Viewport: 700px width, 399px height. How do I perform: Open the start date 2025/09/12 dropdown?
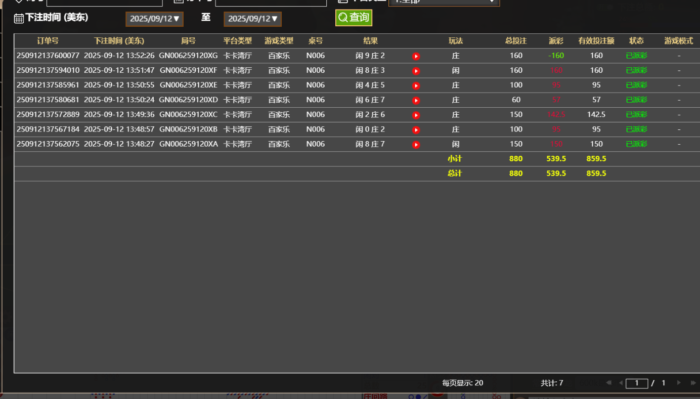click(x=154, y=19)
